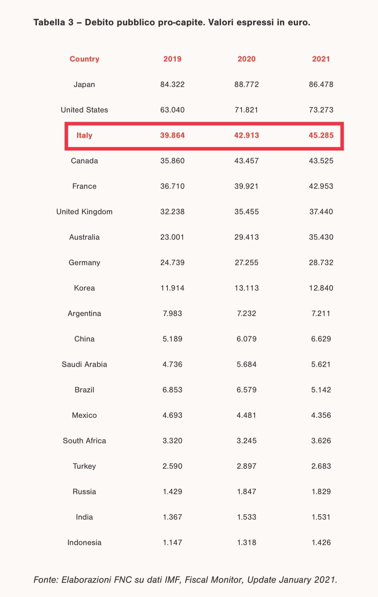This screenshot has width=378, height=597.
Task: Click the Indonesia row label
Action: pyautogui.click(x=84, y=543)
